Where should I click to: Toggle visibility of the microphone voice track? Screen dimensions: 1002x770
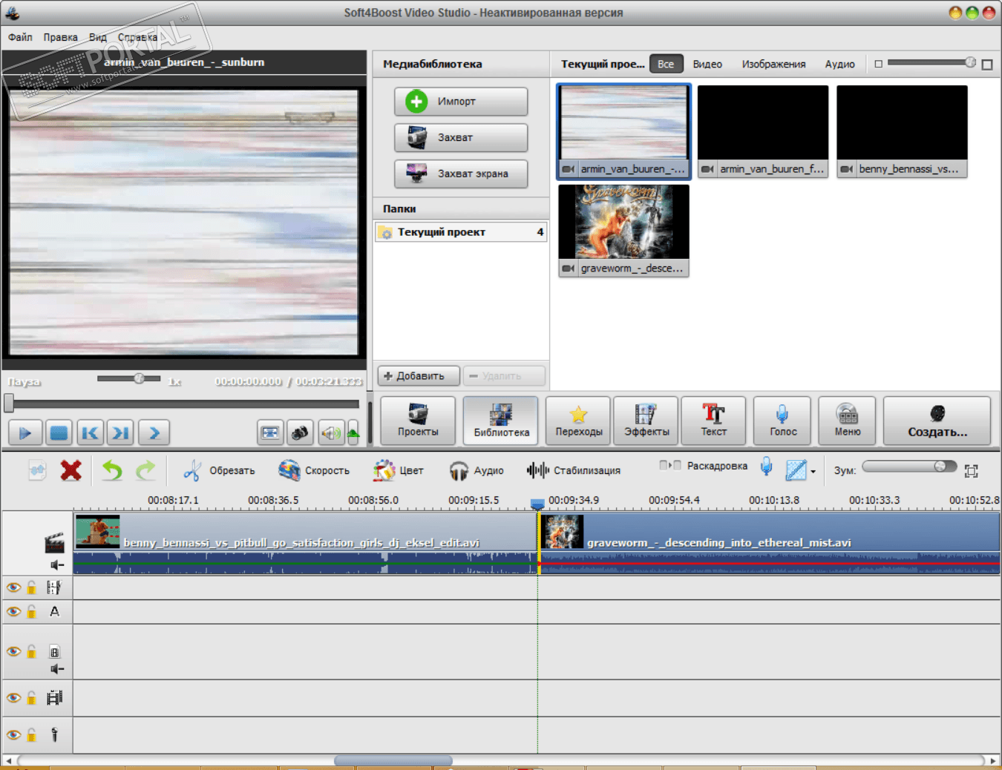tap(13, 734)
